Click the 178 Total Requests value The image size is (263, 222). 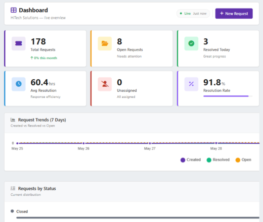tap(38, 41)
